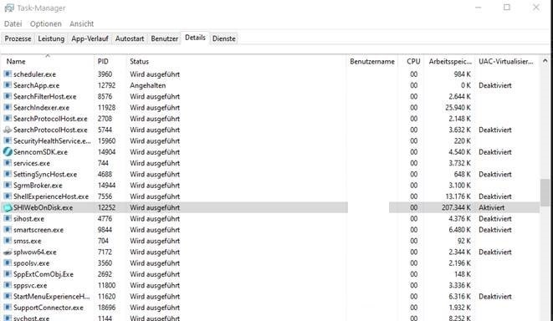Click the smartscreen.exe process icon

click(x=8, y=230)
